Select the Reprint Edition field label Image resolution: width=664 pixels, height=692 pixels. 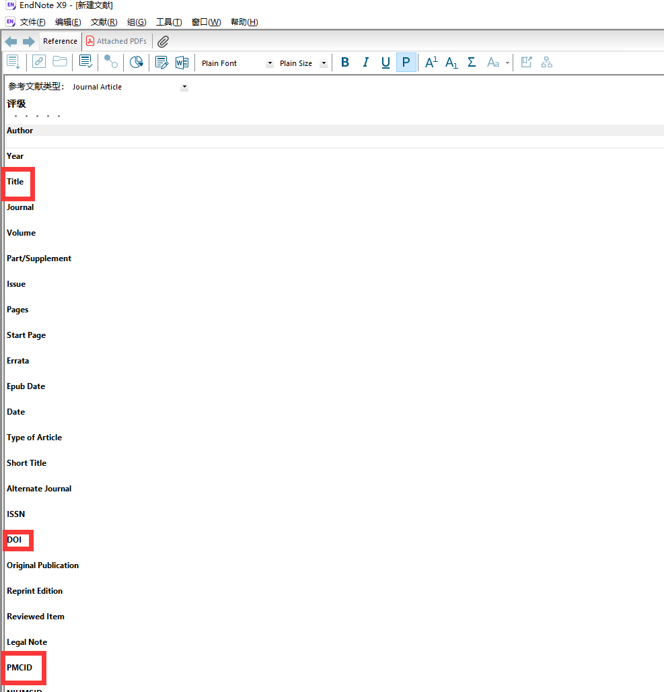click(x=34, y=591)
